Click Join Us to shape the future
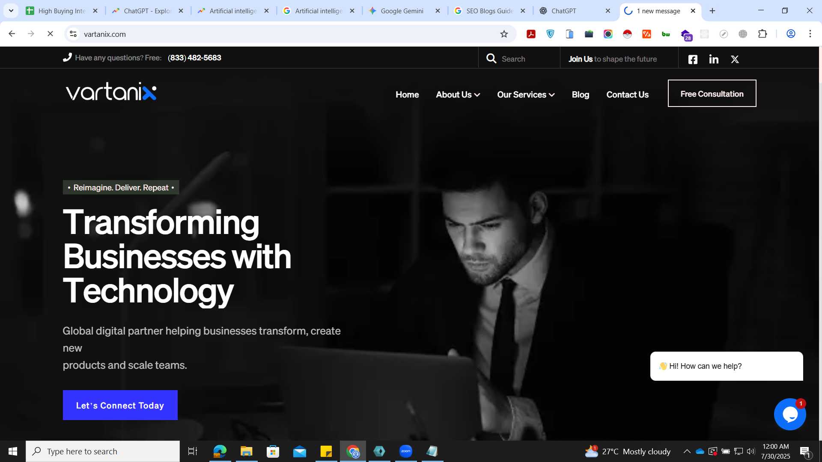This screenshot has width=822, height=462. tap(613, 59)
